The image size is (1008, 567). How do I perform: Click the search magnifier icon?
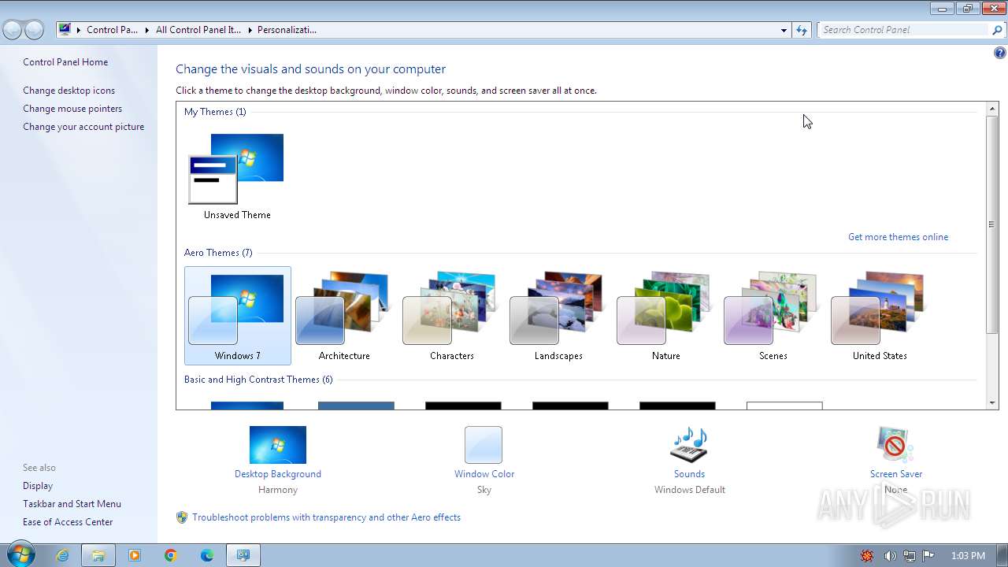pos(998,30)
